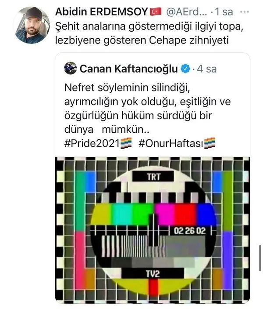Open the #OnurHaftası hashtag
Image resolution: width=263 pixels, height=309 pixels.
click(171, 143)
